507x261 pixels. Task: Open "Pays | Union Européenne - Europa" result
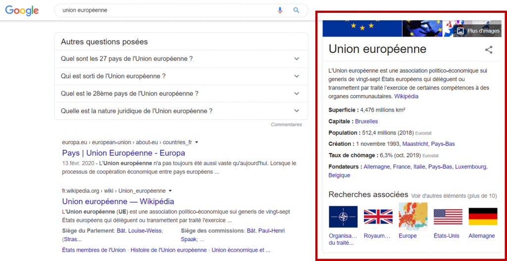(123, 153)
